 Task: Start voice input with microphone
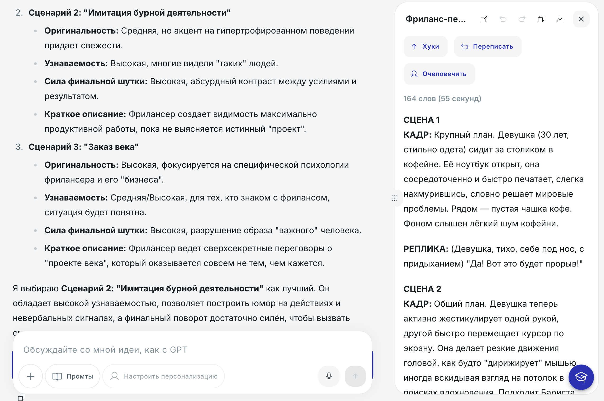point(329,376)
